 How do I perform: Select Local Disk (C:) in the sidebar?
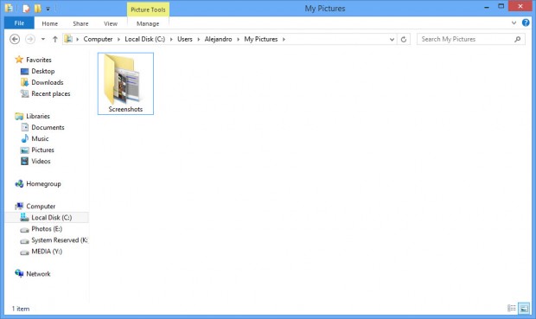[x=48, y=218]
